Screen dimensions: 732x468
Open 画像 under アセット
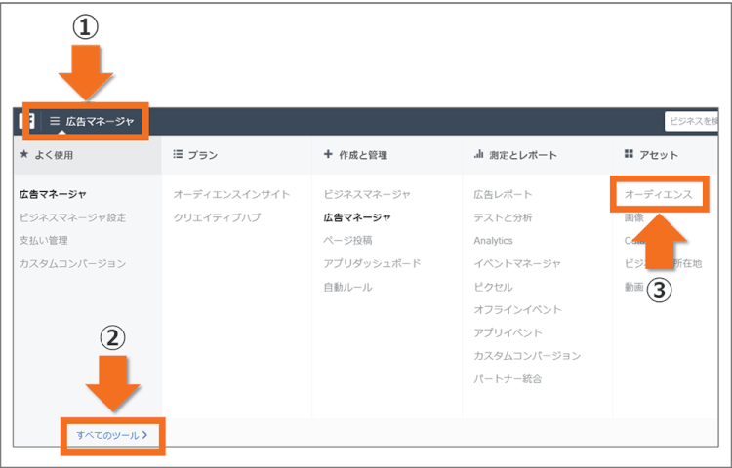coord(634,217)
